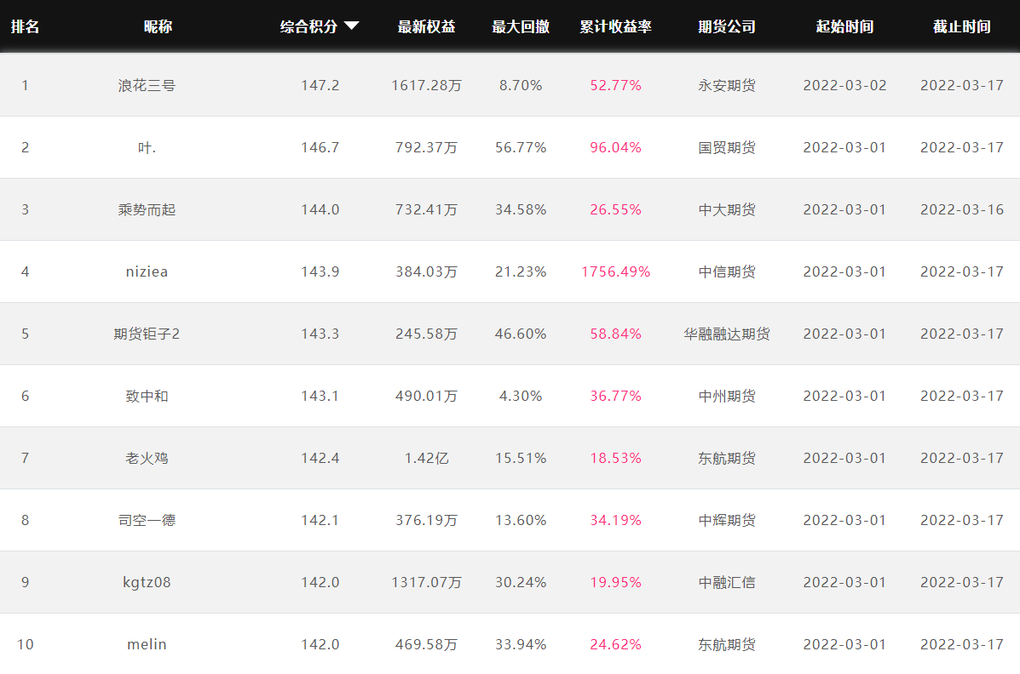Select the 490.01万 equity value
1020x674 pixels.
(x=426, y=396)
